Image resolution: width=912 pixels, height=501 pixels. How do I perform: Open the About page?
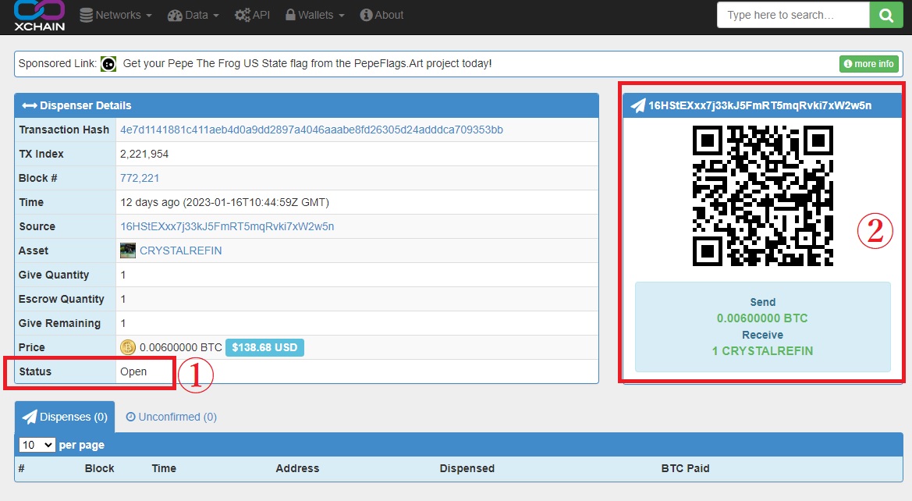[x=381, y=15]
